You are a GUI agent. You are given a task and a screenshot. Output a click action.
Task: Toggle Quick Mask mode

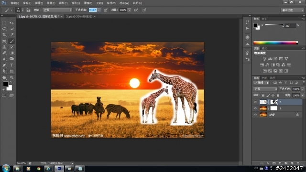point(4,95)
